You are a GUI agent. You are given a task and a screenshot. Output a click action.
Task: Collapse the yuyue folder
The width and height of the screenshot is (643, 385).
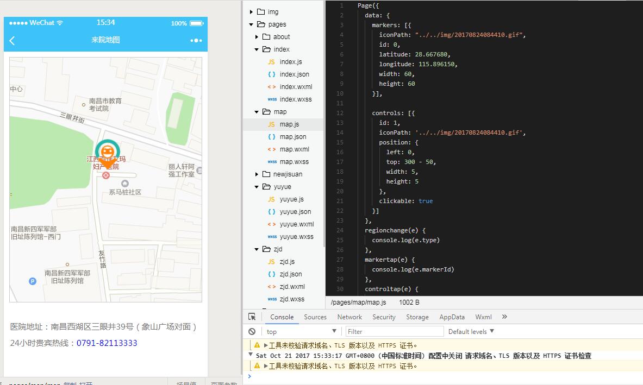257,187
